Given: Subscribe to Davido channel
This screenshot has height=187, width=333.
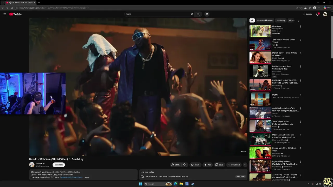Looking at the screenshot, I should point(59,165).
